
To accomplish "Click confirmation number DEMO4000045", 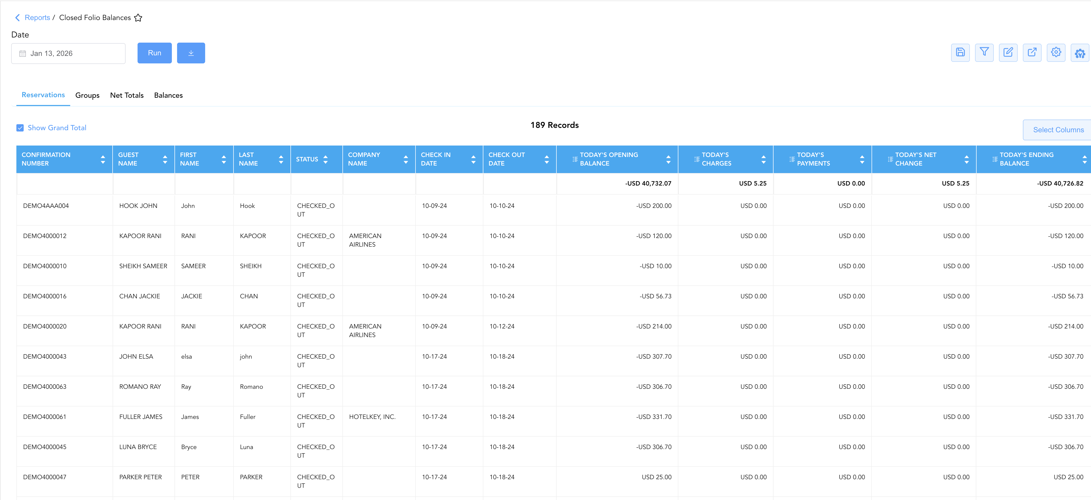I will coord(44,447).
